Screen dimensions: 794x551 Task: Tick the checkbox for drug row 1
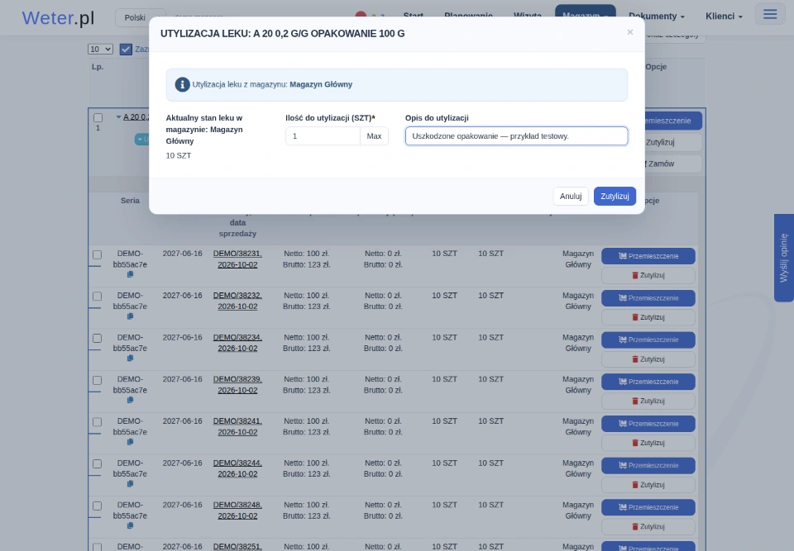tap(98, 117)
